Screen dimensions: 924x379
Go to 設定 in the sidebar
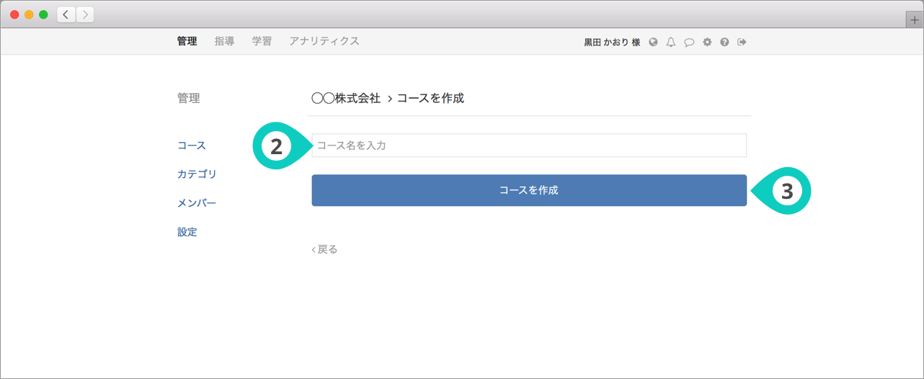187,232
